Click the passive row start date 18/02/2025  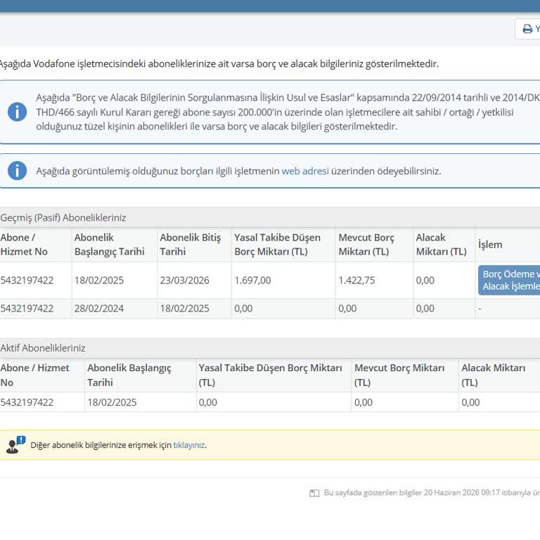pos(99,280)
